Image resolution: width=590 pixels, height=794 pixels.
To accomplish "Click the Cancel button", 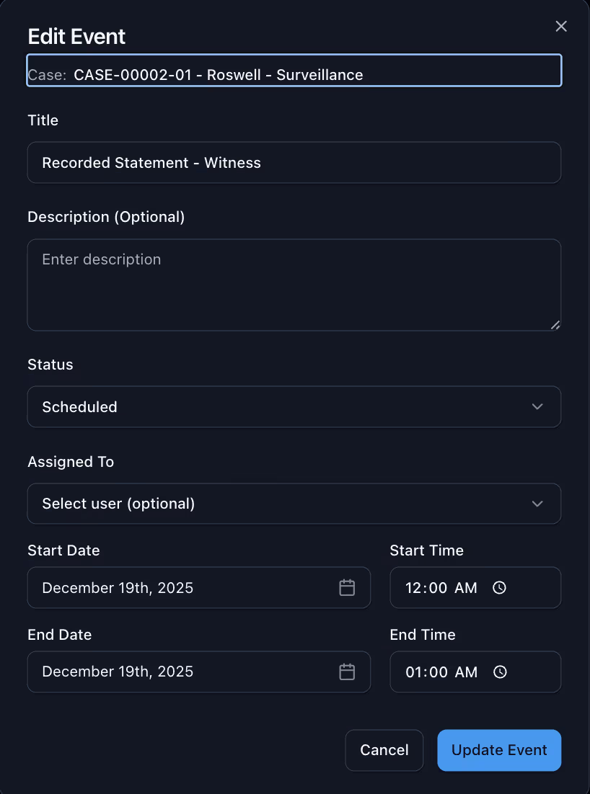I will [384, 751].
